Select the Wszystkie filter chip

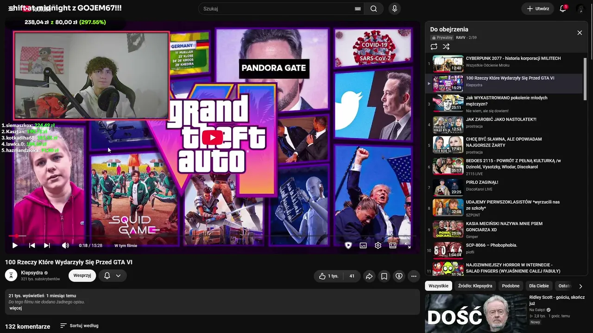pos(438,286)
